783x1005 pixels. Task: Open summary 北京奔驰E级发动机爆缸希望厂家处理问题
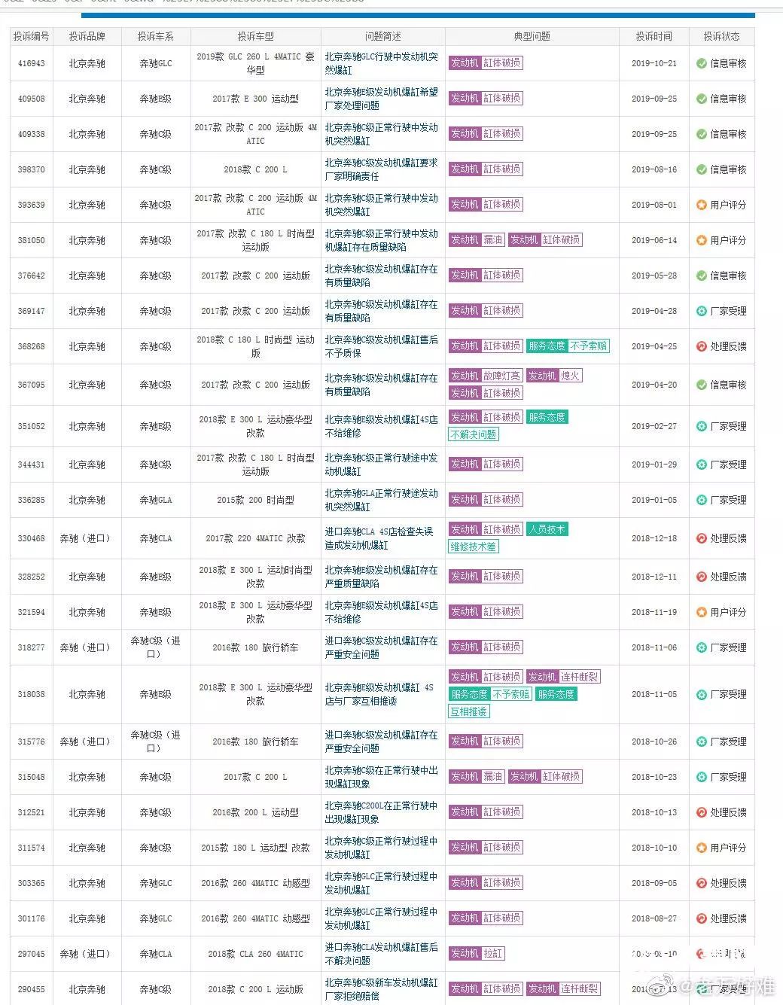tap(382, 99)
